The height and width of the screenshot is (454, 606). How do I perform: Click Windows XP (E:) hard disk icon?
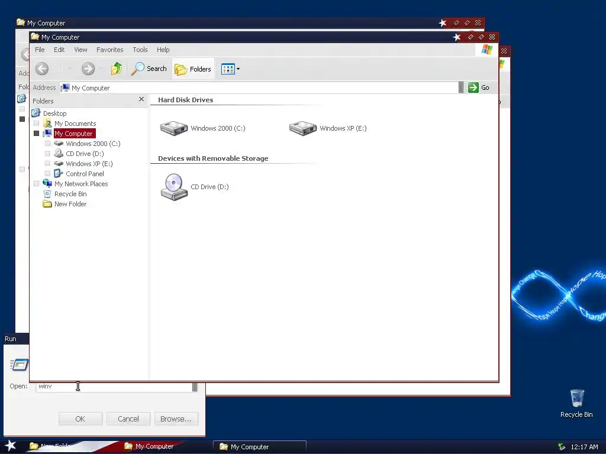point(303,128)
